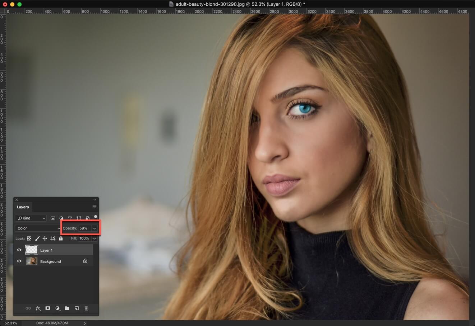Create a new layer
This screenshot has width=475, height=326.
pyautogui.click(x=77, y=308)
